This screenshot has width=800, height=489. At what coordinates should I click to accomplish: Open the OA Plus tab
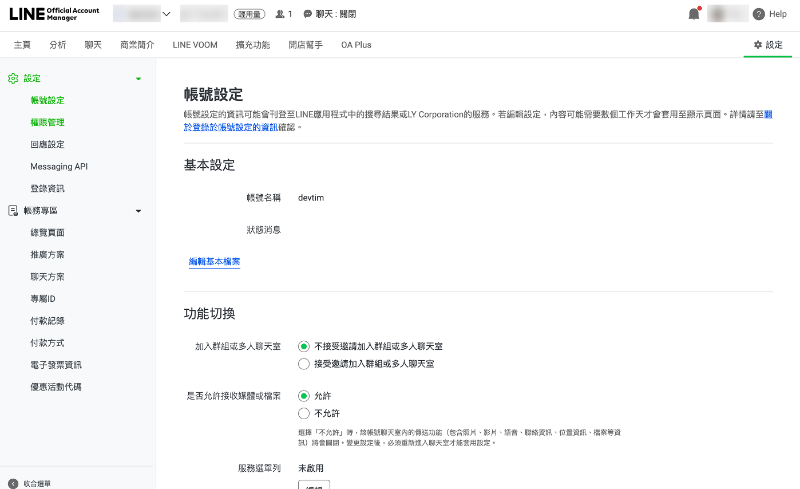point(356,45)
